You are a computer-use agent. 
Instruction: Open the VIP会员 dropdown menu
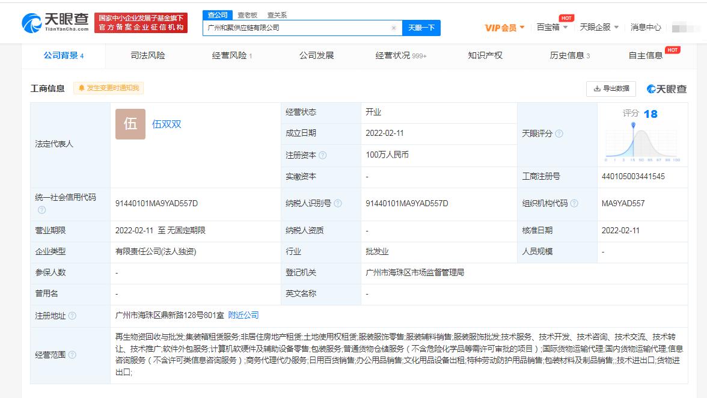504,28
